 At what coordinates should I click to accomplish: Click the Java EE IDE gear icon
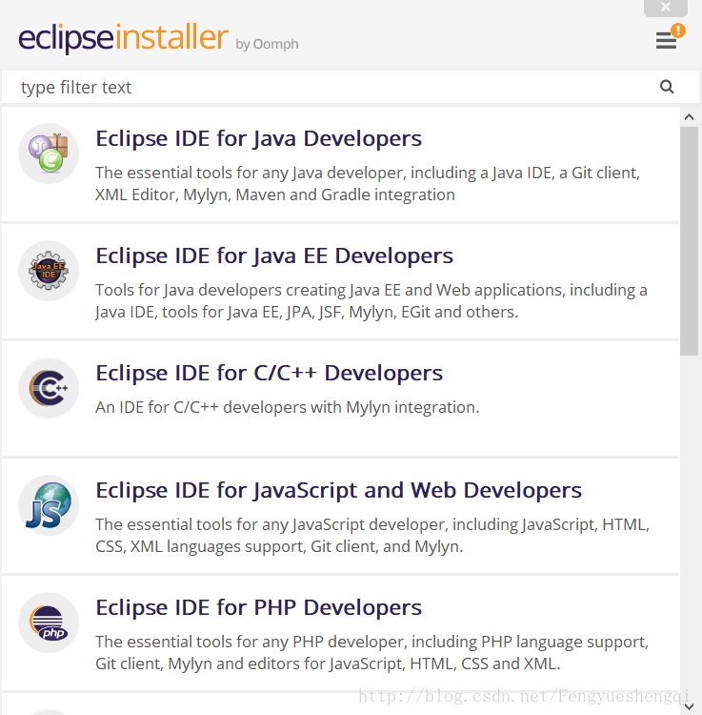pyautogui.click(x=49, y=271)
